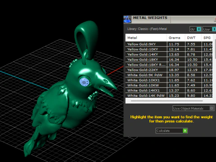
Task: Select the White Gold:14KX1 row
Action: coord(169,90)
